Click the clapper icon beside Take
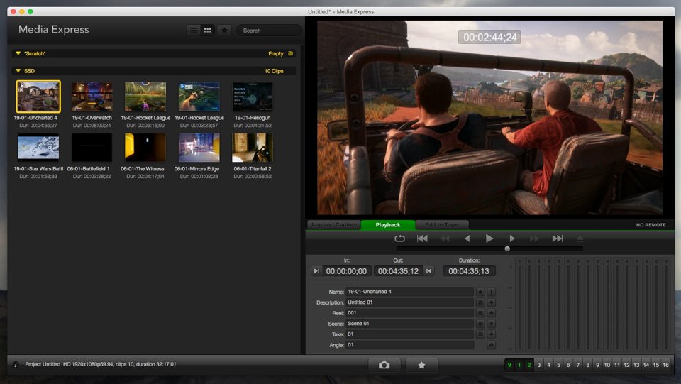Screen dimensions: 681x384 pyautogui.click(x=480, y=334)
